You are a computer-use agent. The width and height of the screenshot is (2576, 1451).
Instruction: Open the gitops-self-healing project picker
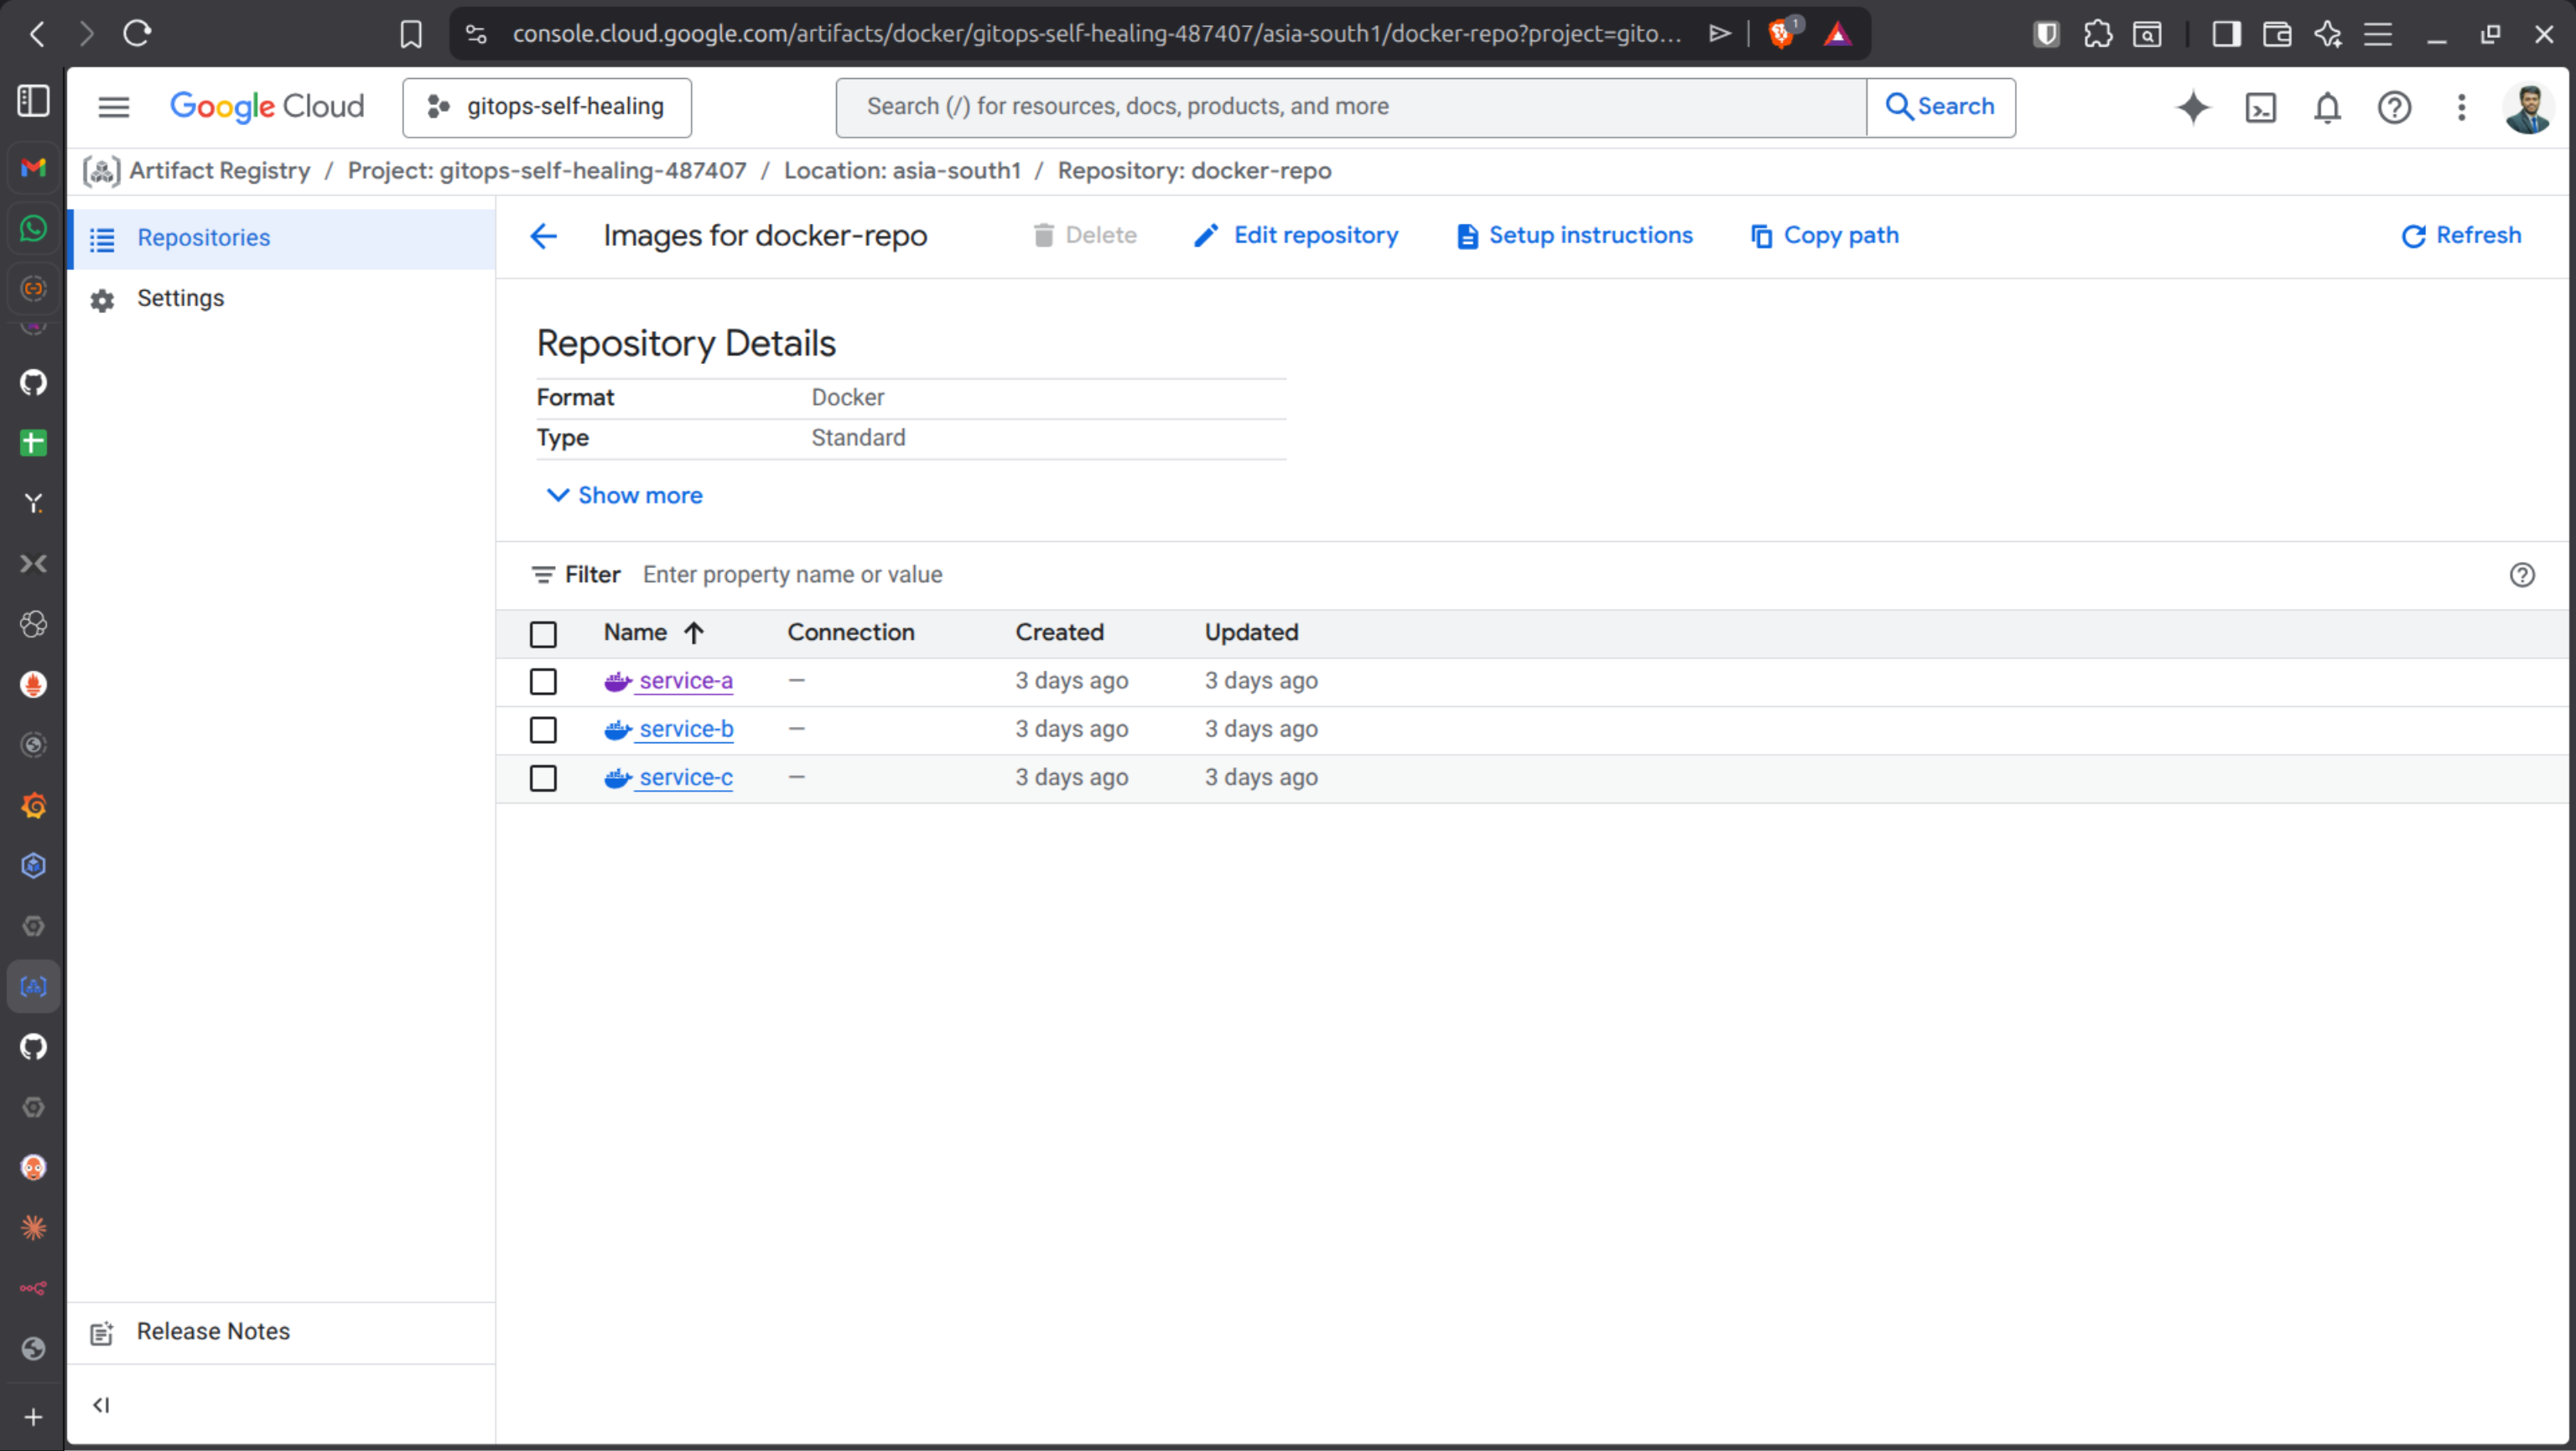(547, 107)
